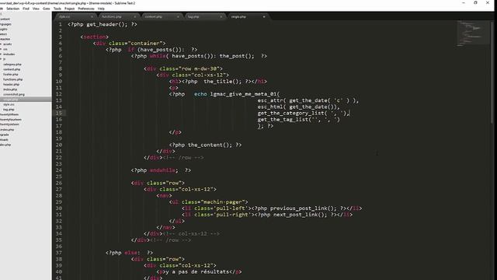
Task: Click 'get_the_tag_list(' in the code
Action: point(284,120)
